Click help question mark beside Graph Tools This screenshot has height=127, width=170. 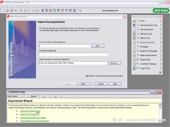coord(160,68)
